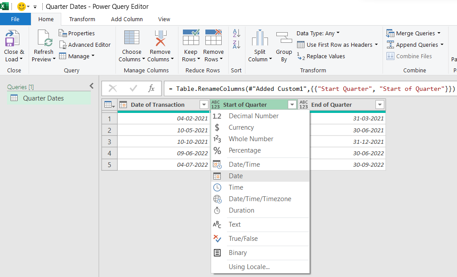The height and width of the screenshot is (277, 457).
Task: Click the Replace Values command
Action: pos(321,56)
